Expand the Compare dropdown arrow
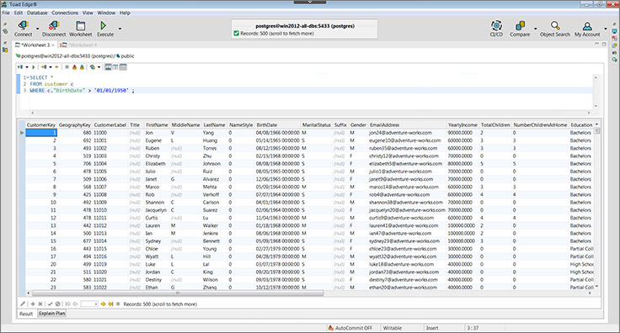620x333 pixels. tap(536, 29)
